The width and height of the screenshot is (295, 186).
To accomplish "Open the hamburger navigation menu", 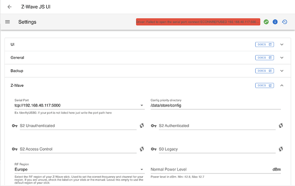I will tap(8, 22).
